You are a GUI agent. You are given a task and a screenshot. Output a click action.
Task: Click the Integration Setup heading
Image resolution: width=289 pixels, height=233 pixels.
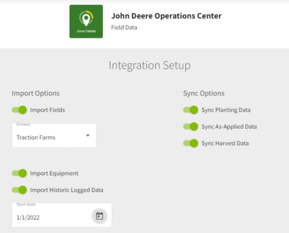(x=149, y=65)
